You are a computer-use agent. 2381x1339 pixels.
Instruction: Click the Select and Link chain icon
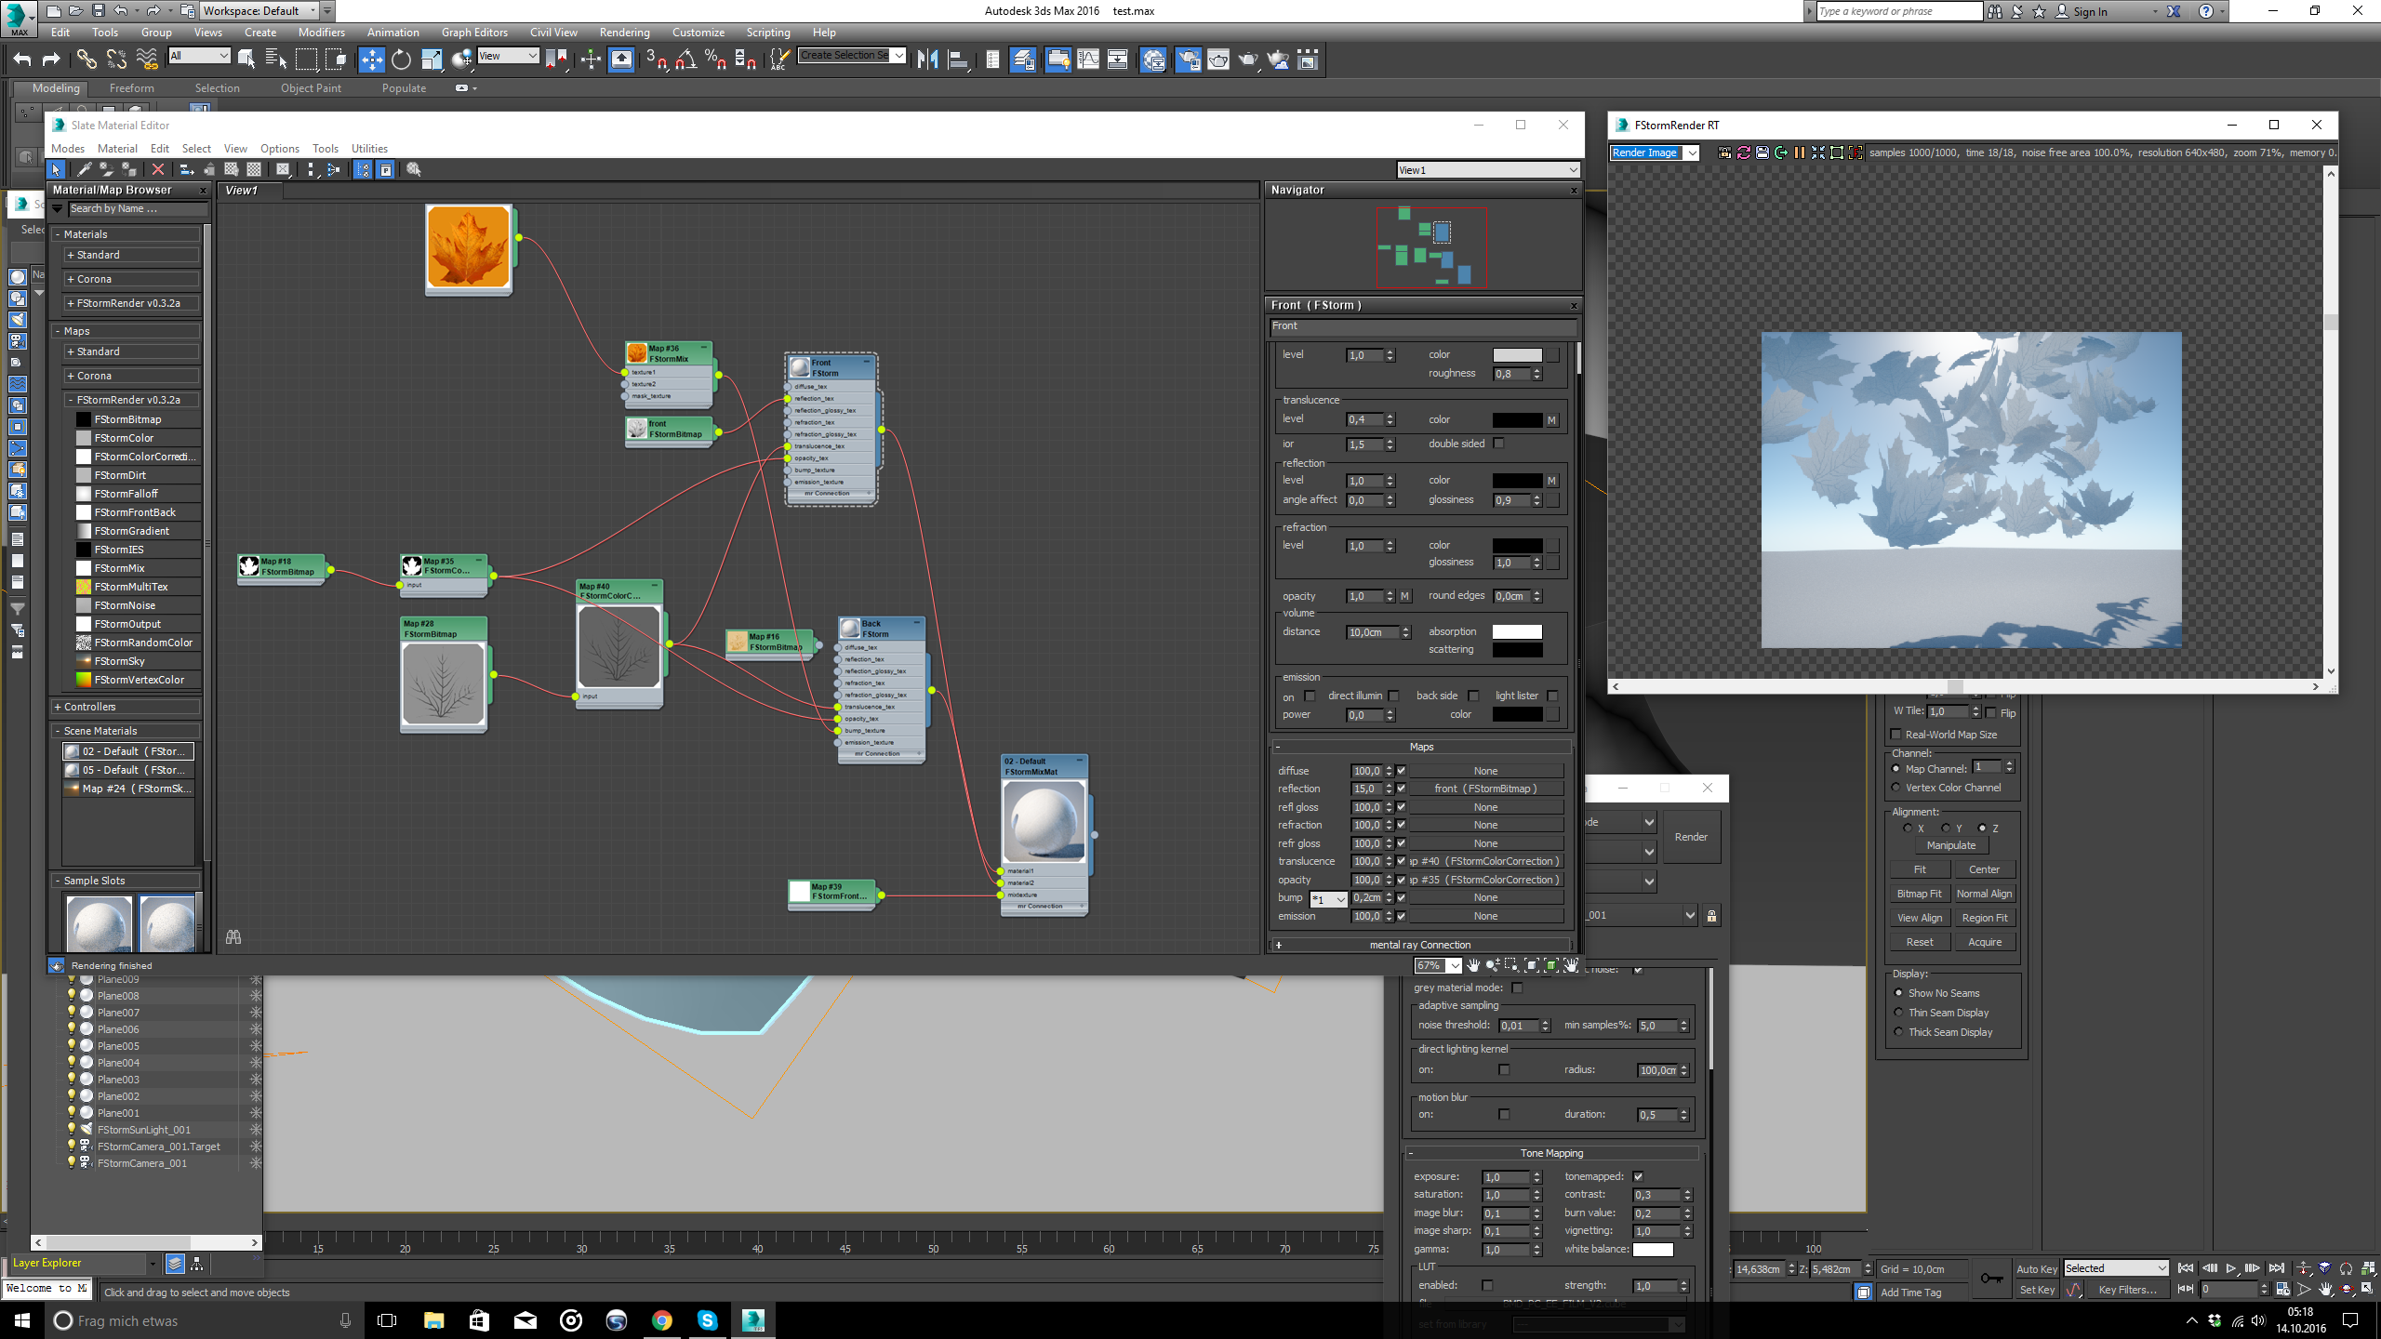(86, 60)
